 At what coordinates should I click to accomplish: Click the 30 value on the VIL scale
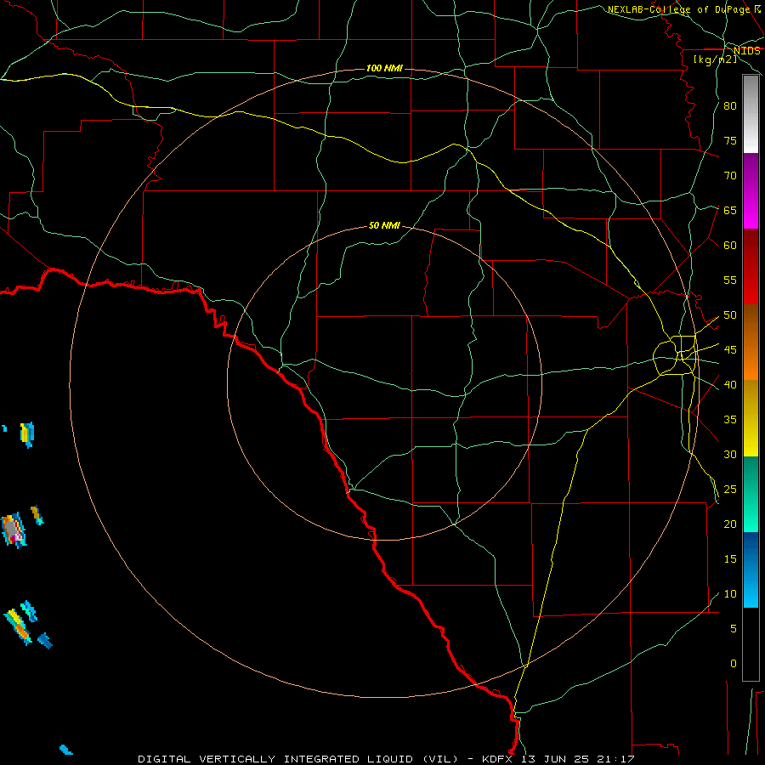click(x=730, y=454)
